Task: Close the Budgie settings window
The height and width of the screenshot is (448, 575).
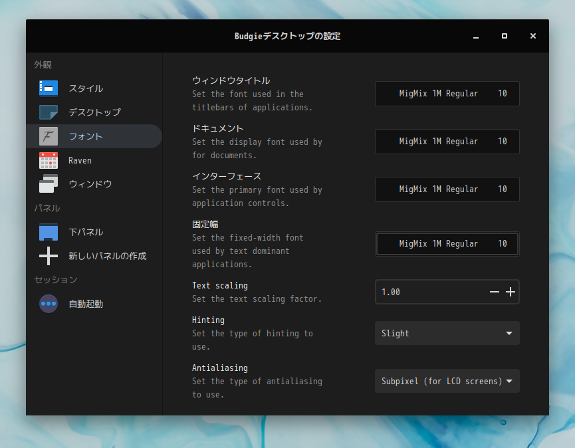Action: (533, 36)
